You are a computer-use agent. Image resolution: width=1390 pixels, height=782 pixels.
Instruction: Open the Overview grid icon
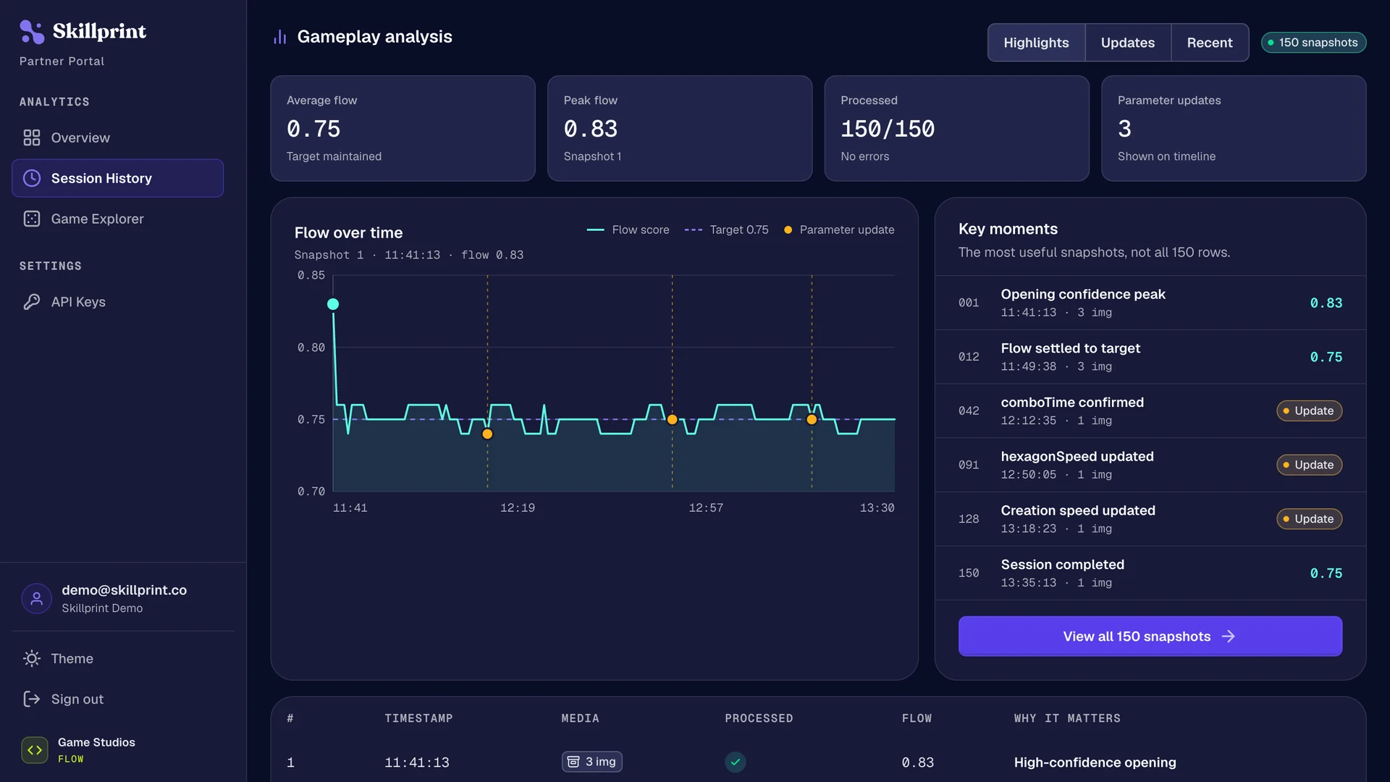coord(32,138)
